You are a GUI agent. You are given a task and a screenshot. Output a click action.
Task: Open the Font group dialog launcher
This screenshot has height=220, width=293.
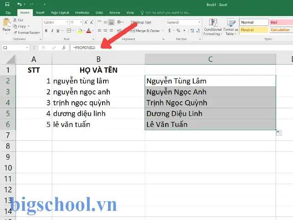point(93,39)
